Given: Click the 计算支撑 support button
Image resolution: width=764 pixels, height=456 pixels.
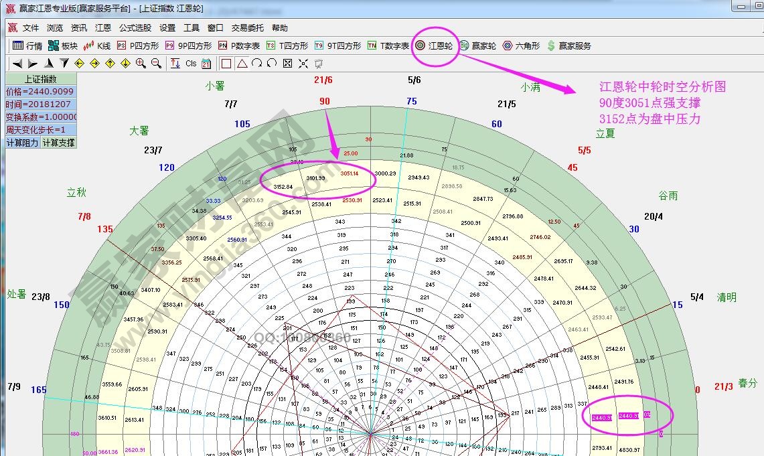Looking at the screenshot, I should [x=58, y=142].
